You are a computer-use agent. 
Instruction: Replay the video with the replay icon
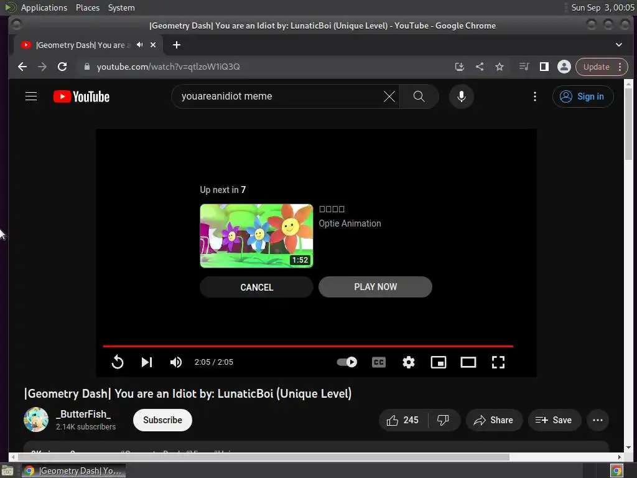118,362
